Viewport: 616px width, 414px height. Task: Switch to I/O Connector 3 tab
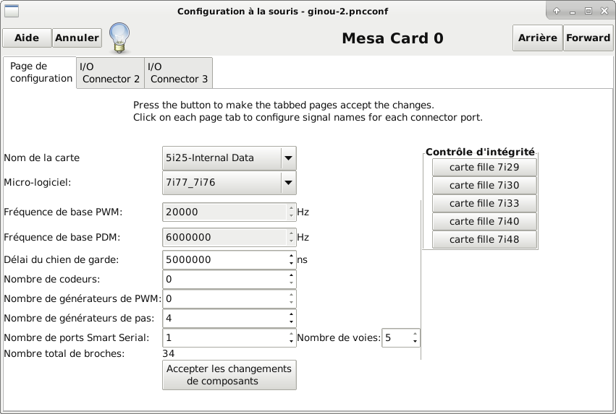click(179, 73)
